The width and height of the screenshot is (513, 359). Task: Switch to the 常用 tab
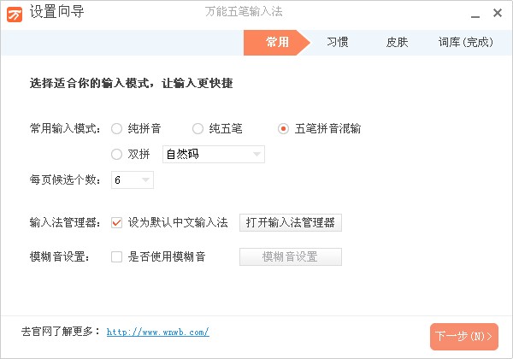(x=277, y=42)
